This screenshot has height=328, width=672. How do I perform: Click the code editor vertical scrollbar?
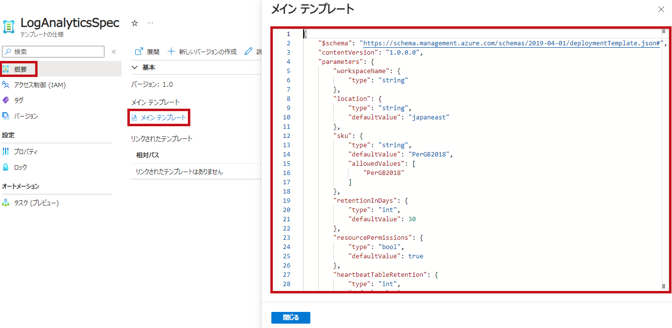coord(664,159)
